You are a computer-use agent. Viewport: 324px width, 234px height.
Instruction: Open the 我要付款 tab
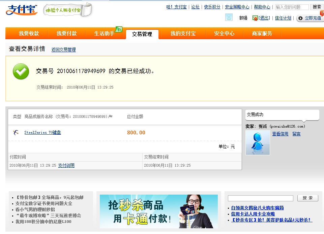[x=66, y=33]
